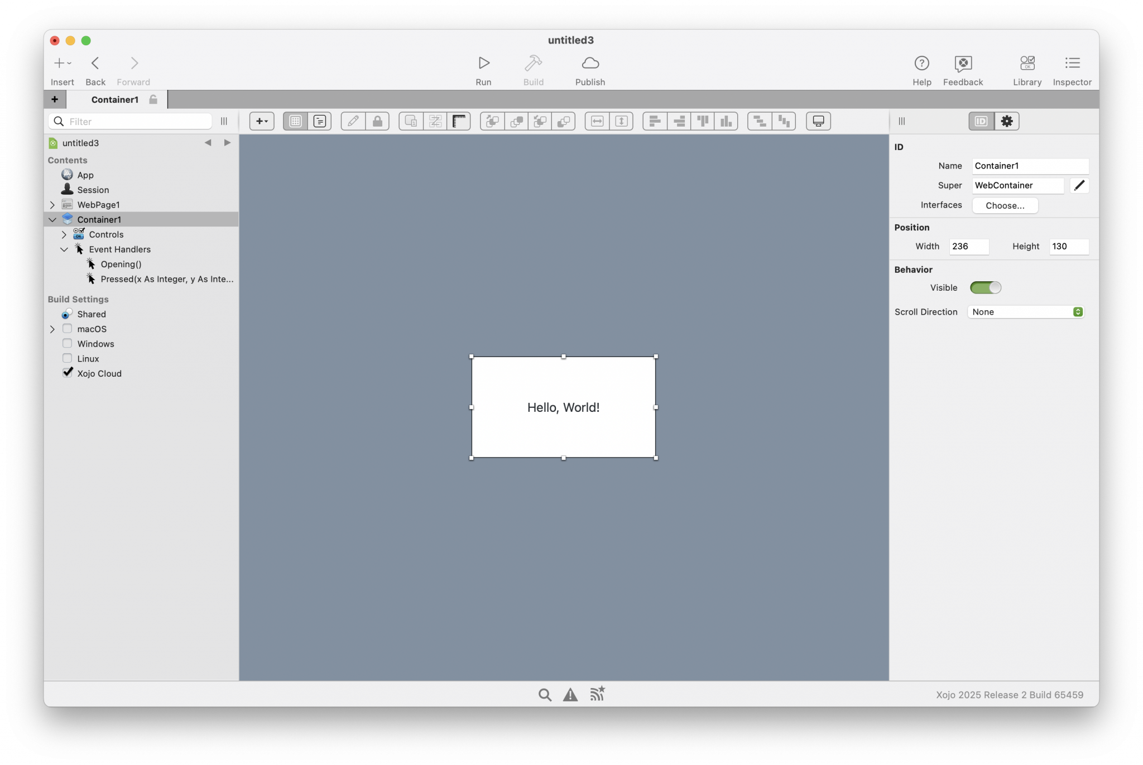Enable the macOS build target checkbox
This screenshot has width=1143, height=765.
[x=68, y=329]
